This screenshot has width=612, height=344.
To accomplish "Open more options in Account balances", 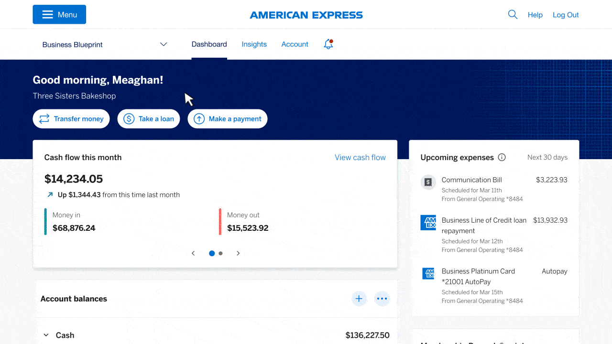I will point(382,298).
